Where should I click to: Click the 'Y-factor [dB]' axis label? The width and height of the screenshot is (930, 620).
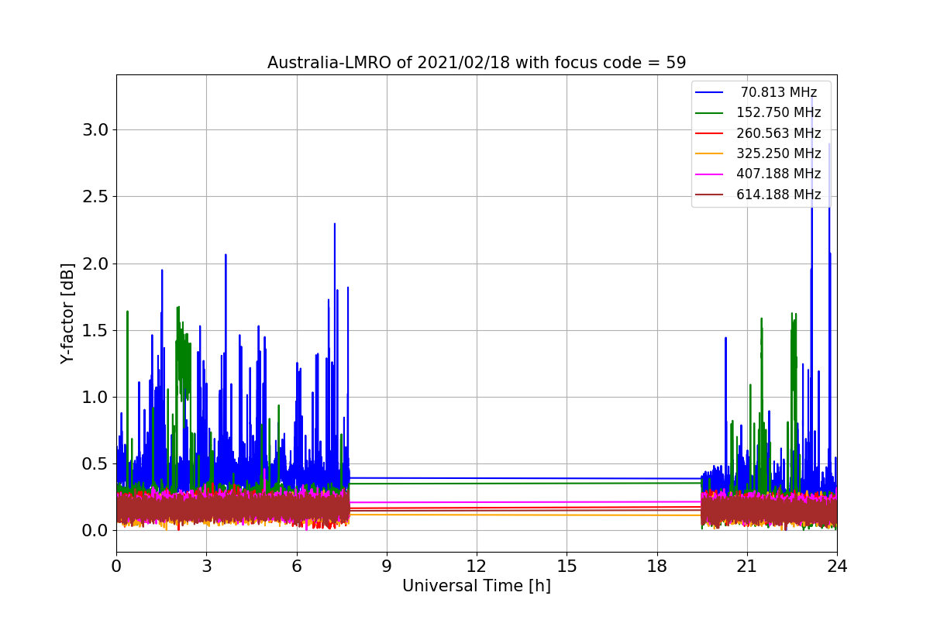[x=68, y=313]
